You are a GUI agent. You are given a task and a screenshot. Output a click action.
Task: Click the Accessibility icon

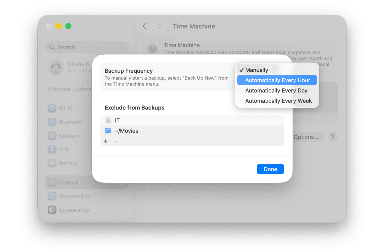click(52, 196)
